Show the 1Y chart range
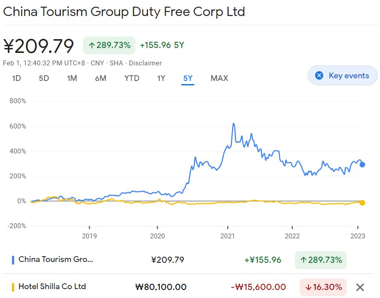380x298 pixels. tap(161, 78)
